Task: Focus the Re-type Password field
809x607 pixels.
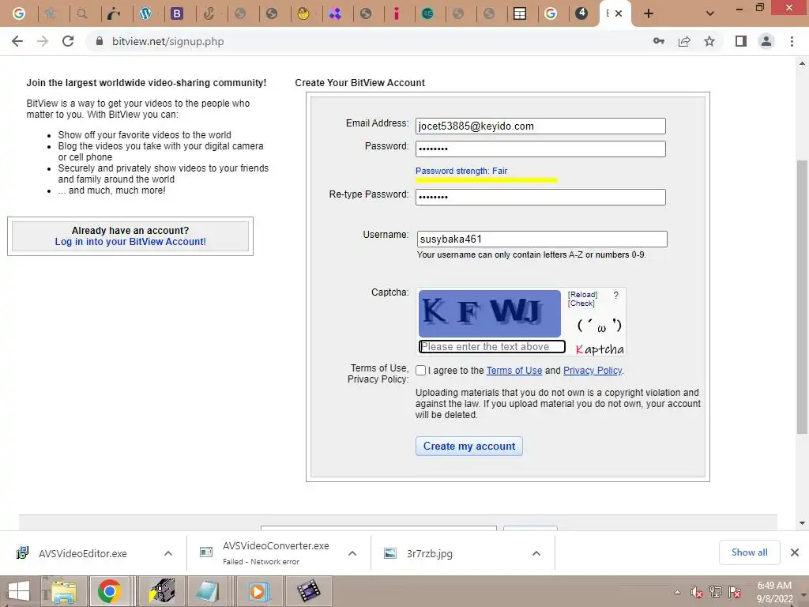Action: pos(540,197)
